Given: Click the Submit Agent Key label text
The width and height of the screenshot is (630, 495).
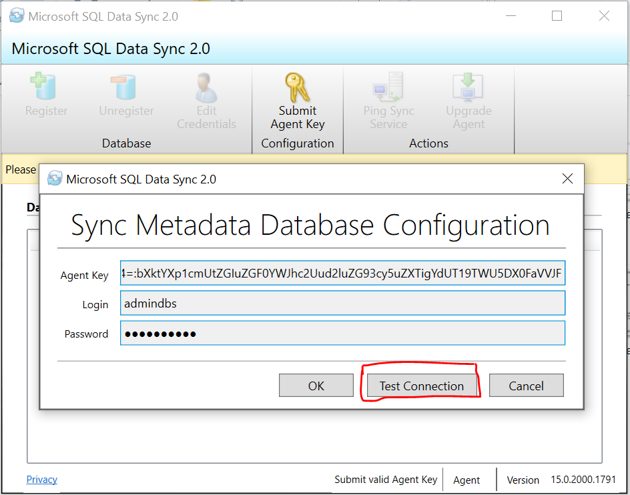Looking at the screenshot, I should (298, 117).
